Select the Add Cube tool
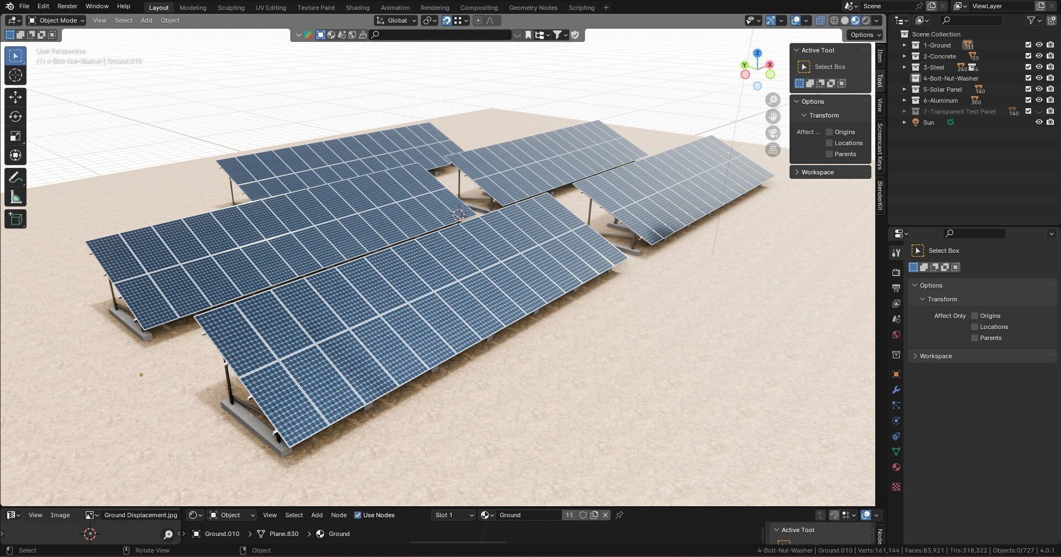Viewport: 1061px width, 557px height. coord(15,219)
